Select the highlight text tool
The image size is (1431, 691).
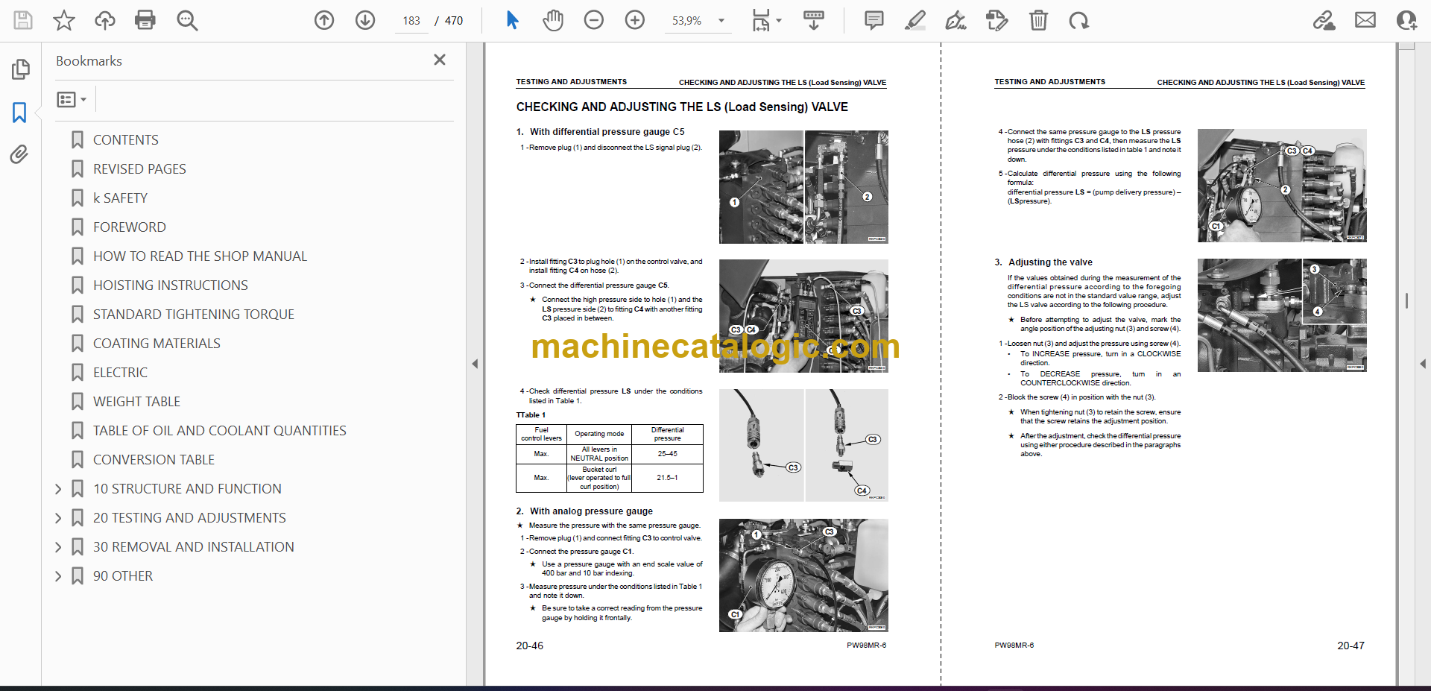click(x=915, y=20)
